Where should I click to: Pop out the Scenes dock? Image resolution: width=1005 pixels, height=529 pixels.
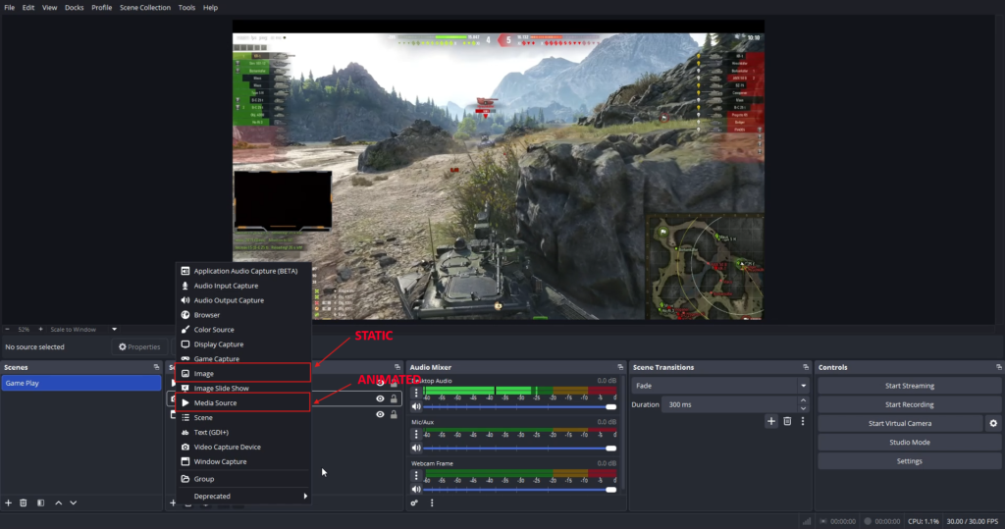[x=156, y=367]
